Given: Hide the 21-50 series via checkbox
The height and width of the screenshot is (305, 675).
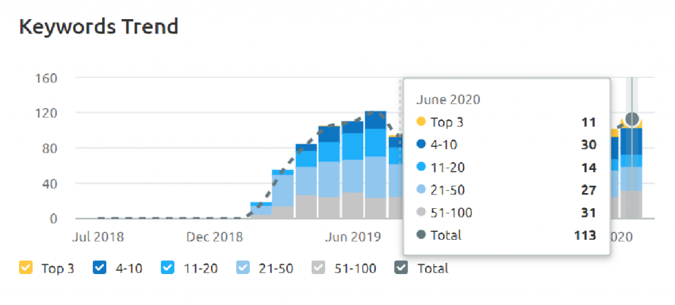Looking at the screenshot, I should tap(243, 267).
